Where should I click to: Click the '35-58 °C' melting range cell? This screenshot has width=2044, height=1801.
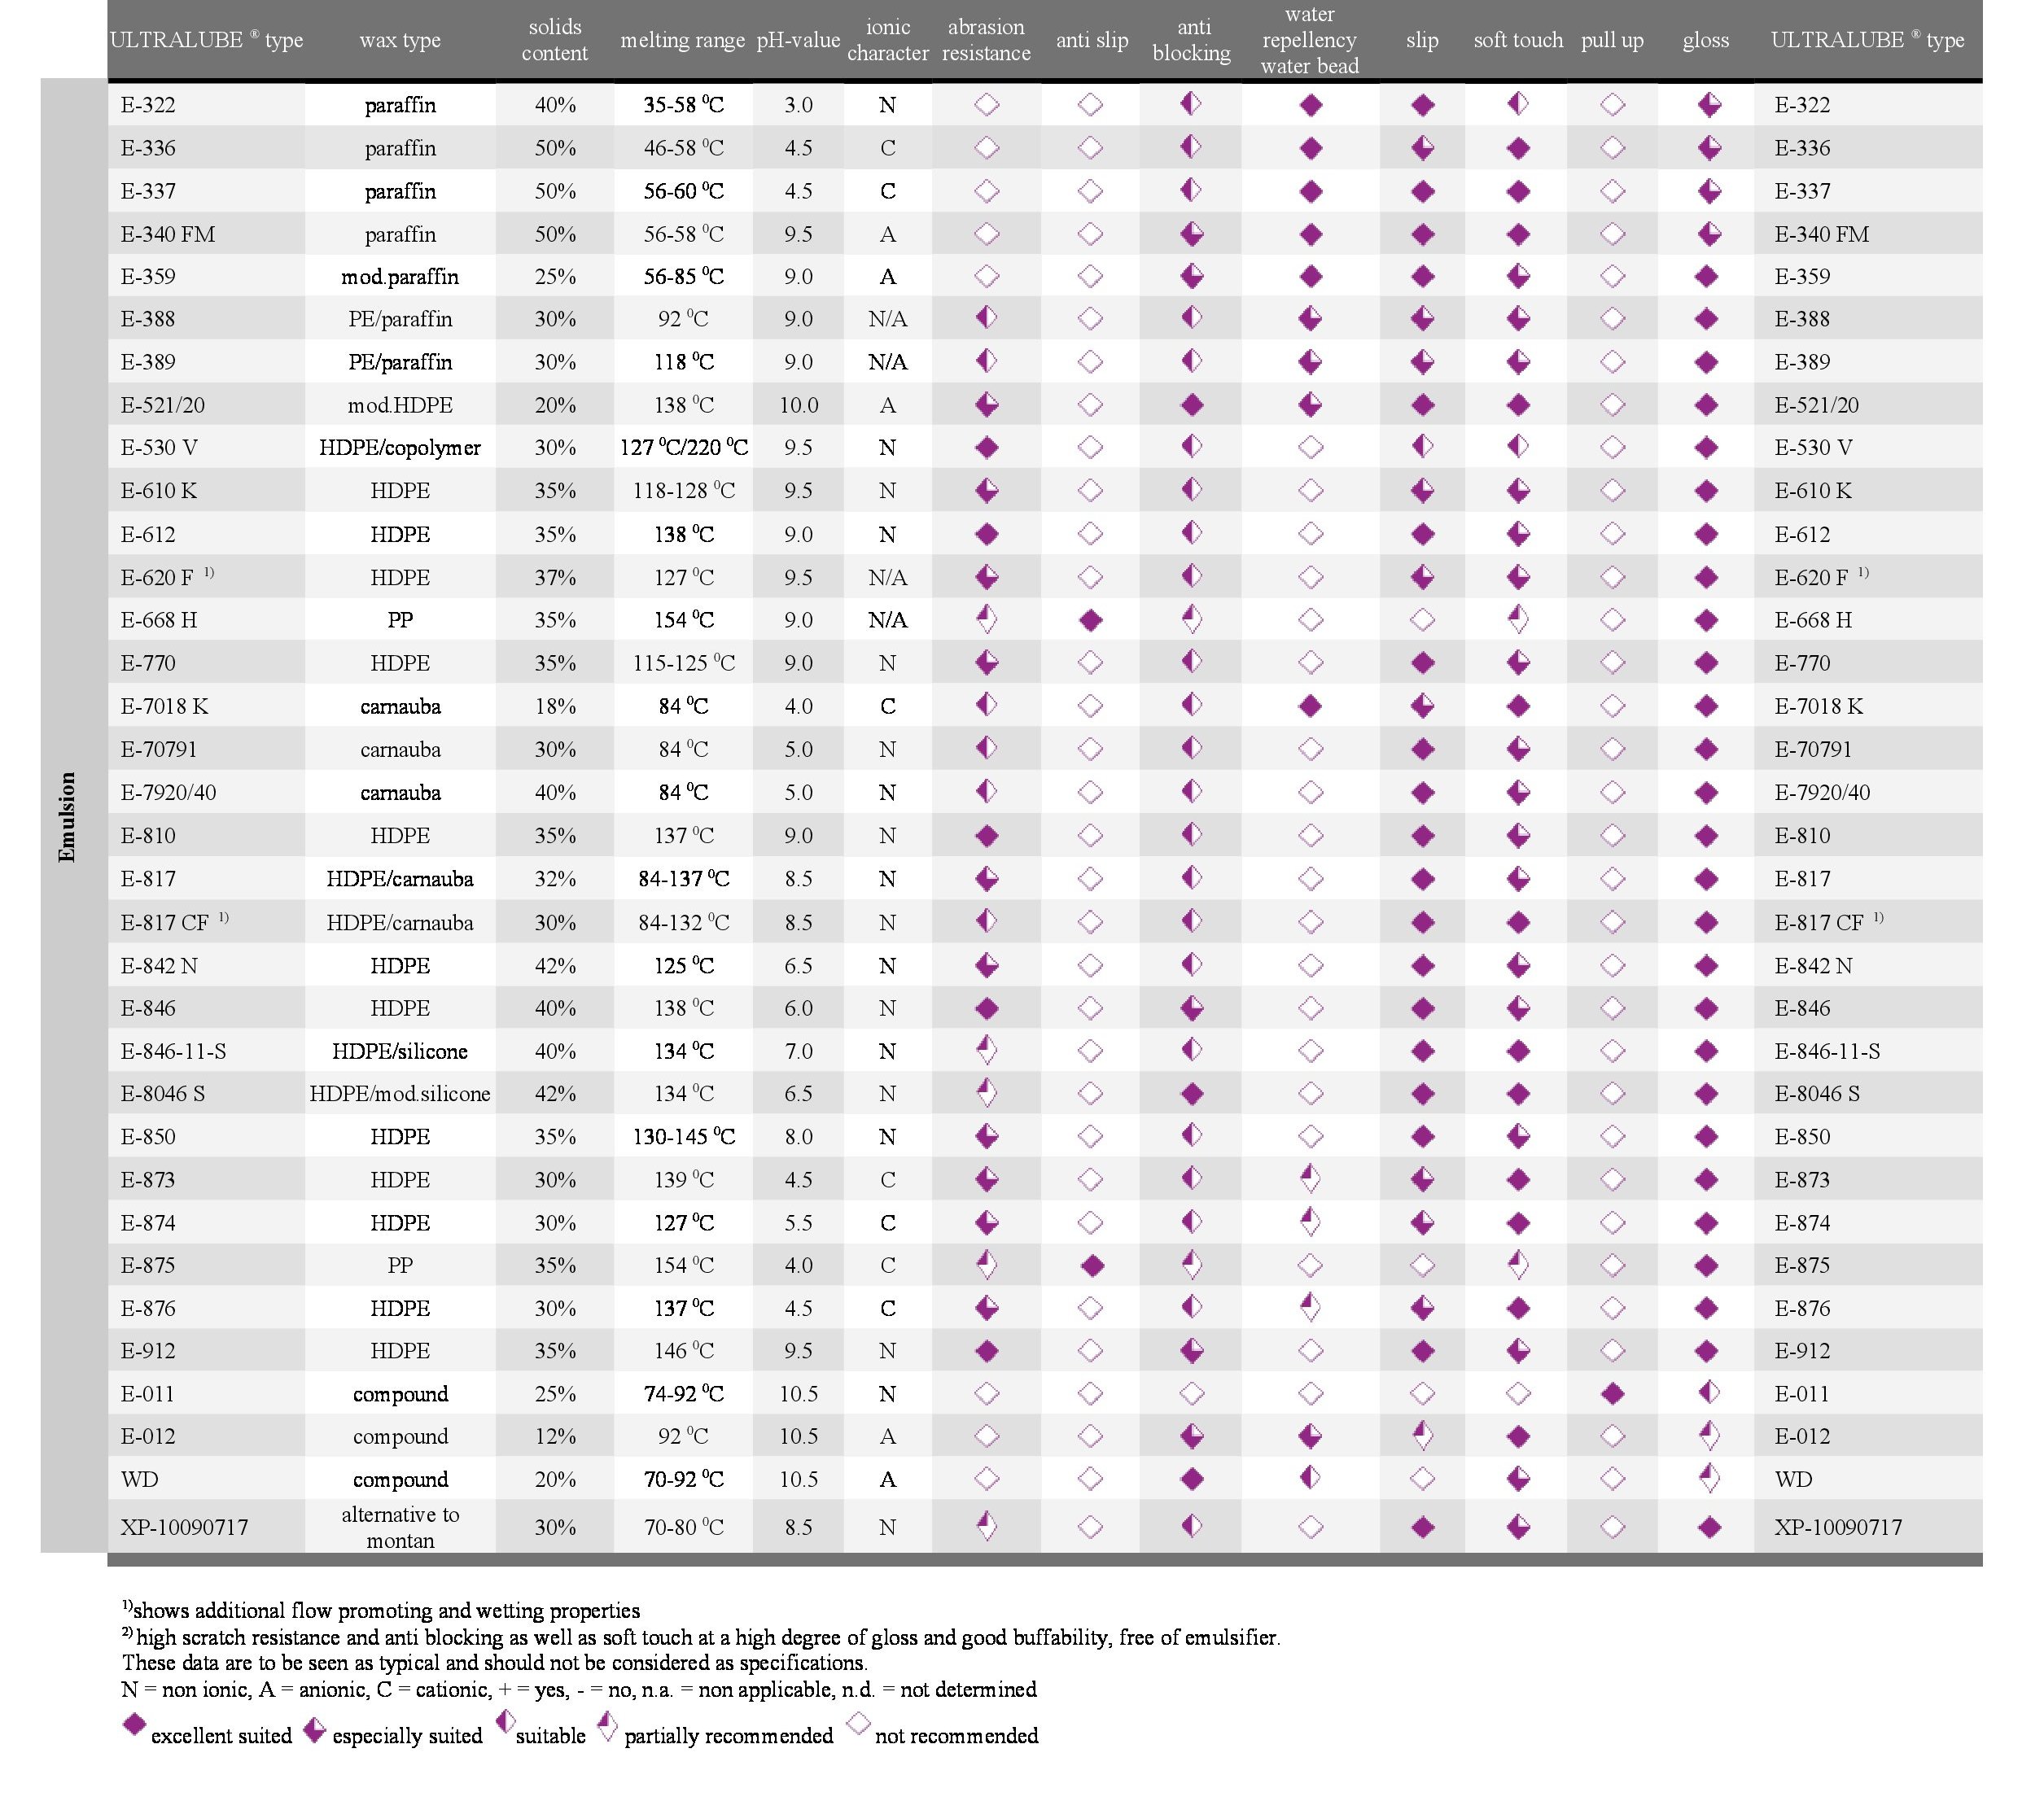(684, 104)
